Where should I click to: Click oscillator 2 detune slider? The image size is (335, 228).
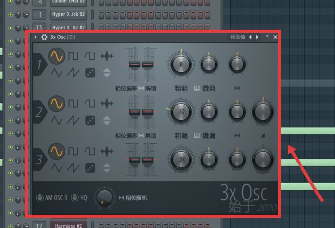(147, 112)
